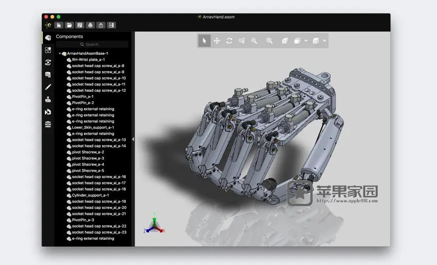Select RH-Wrist plate_a-1 component
Screen dimensions: 437x265
(x=89, y=59)
